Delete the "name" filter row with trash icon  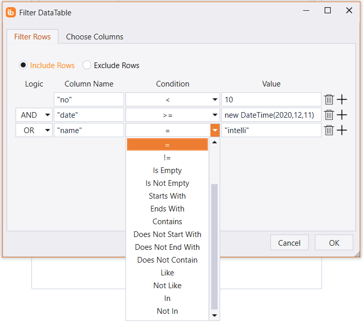(x=329, y=131)
